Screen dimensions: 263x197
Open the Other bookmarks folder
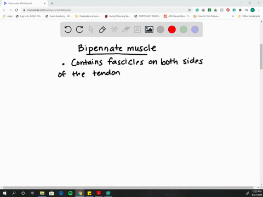(249, 16)
